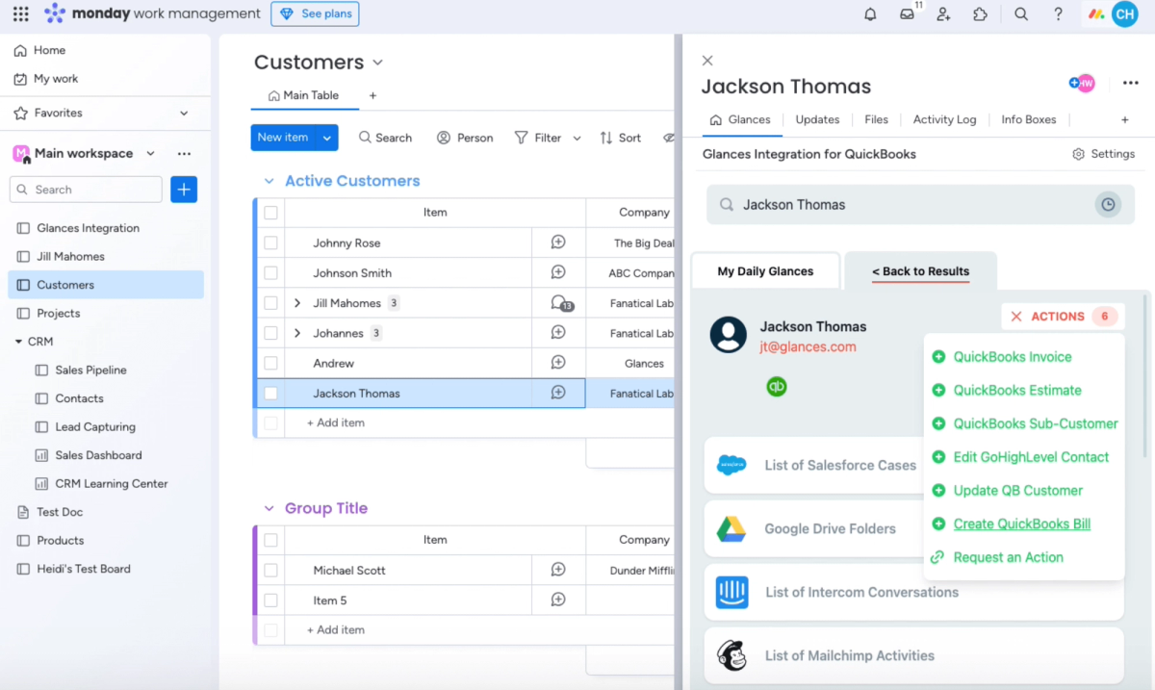Click the Mailchimp icon
The width and height of the screenshot is (1155, 690).
[731, 655]
